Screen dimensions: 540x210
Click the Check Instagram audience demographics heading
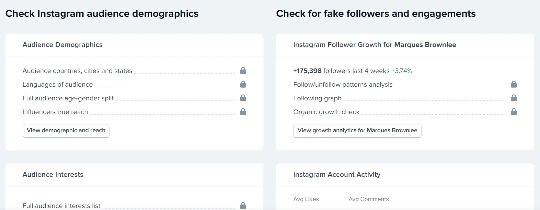click(102, 14)
